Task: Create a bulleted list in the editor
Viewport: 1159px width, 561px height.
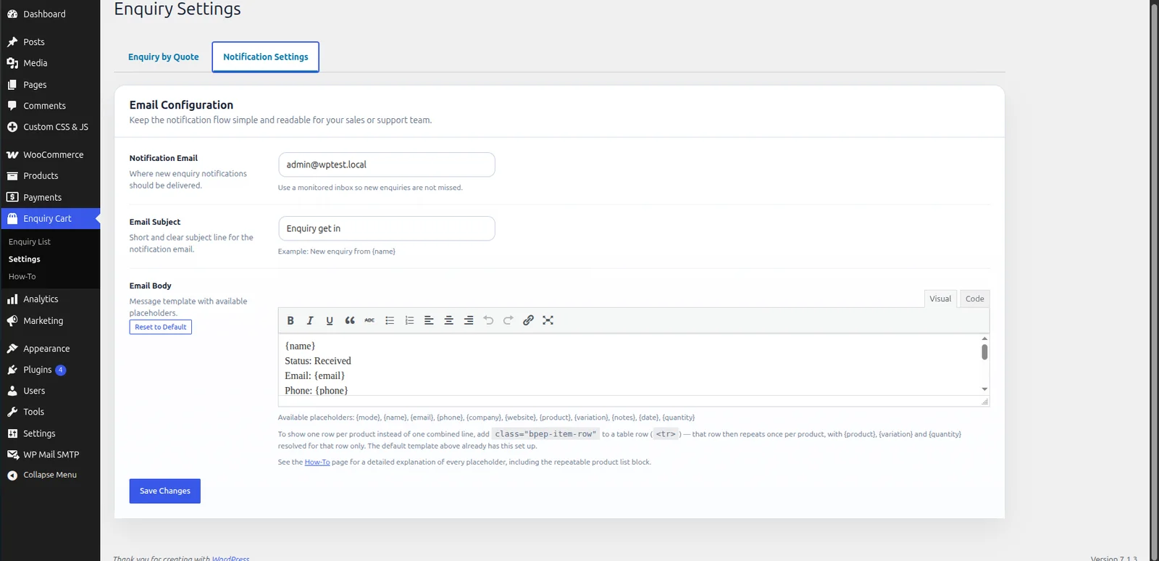Action: [x=390, y=320]
